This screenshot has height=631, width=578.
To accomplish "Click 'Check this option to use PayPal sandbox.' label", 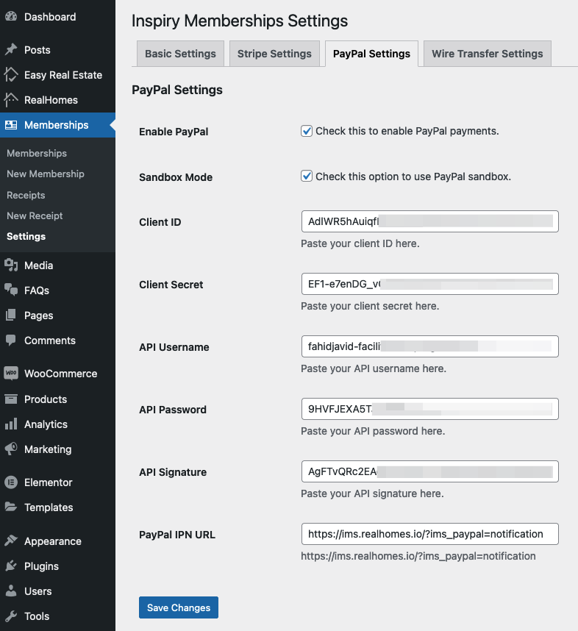I will 413,177.
